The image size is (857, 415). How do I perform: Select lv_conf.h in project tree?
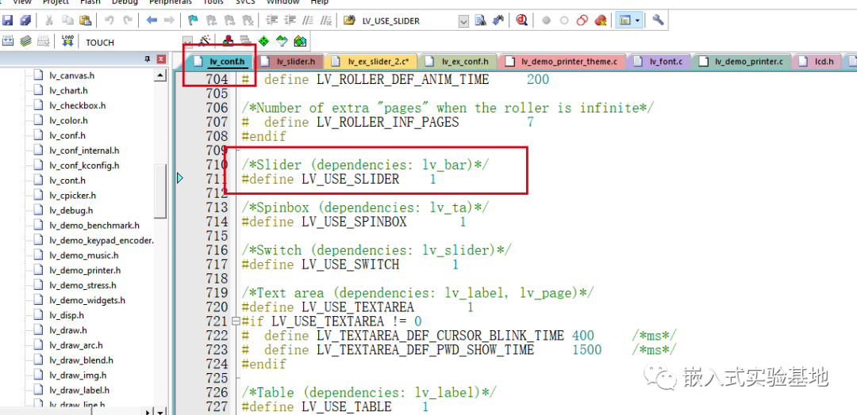[x=67, y=135]
